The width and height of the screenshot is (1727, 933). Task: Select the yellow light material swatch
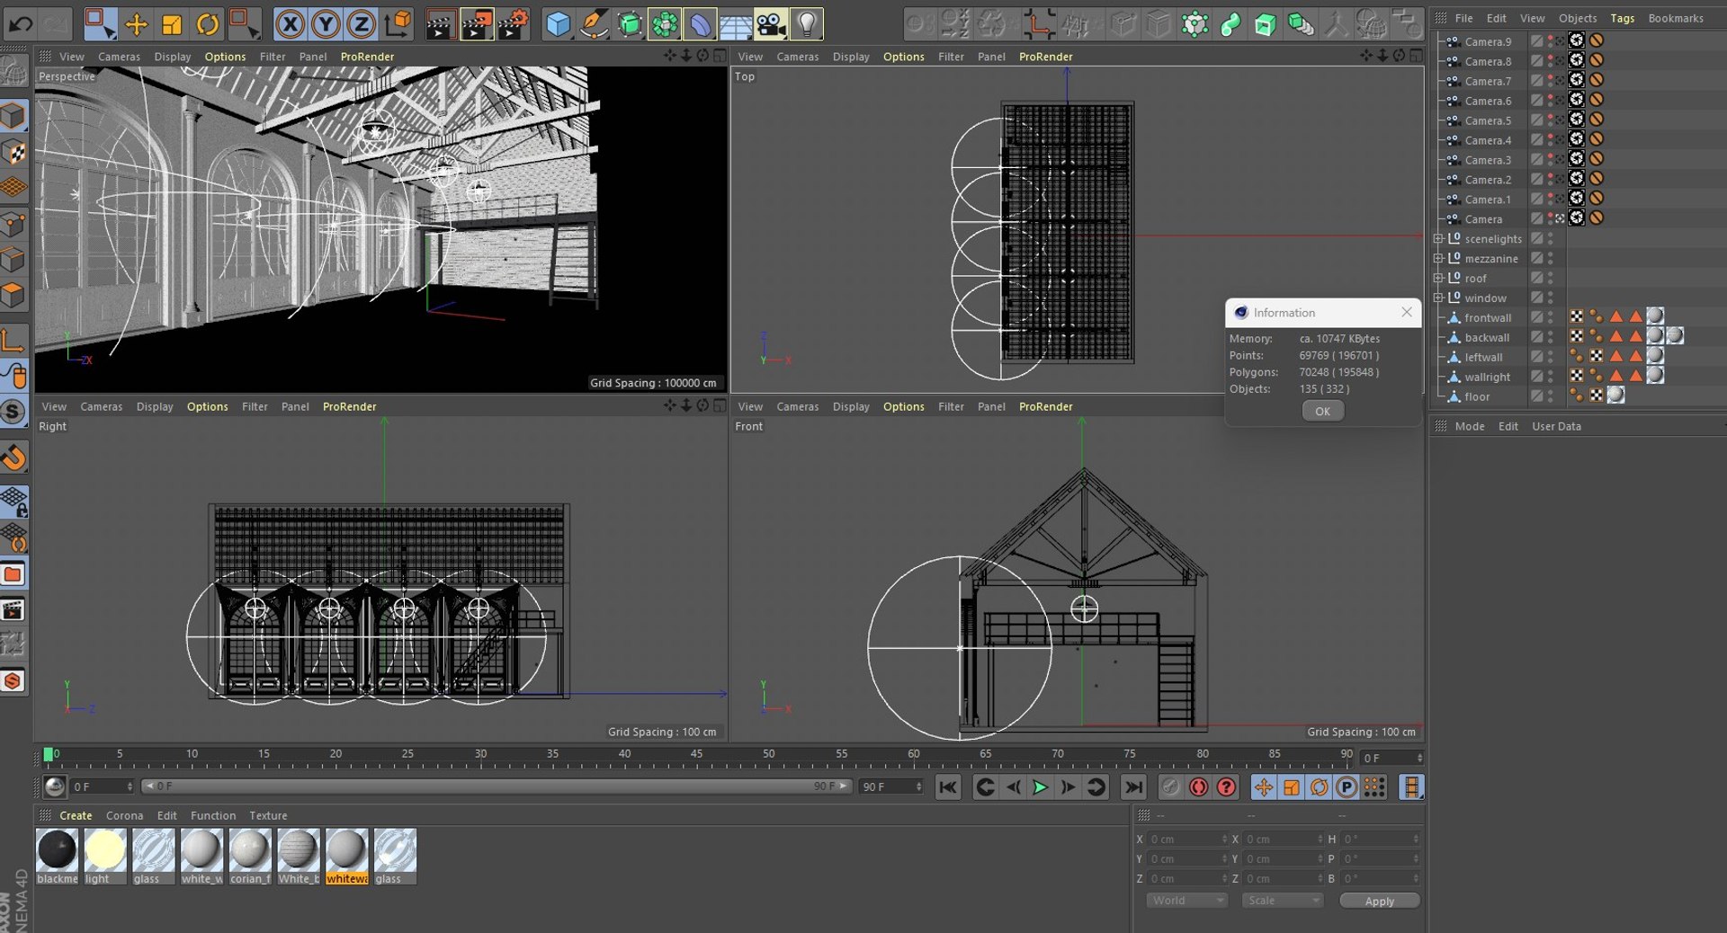(104, 850)
